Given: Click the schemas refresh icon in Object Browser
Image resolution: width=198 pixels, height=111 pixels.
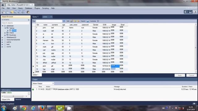Looking at the screenshot, I should pyautogui.click(x=29, y=20).
